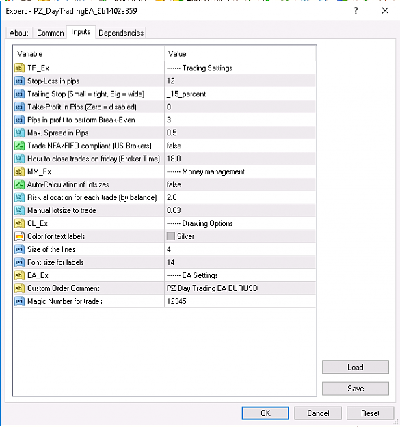
Task: Click the string icon beside EA_Ex
Action: (x=19, y=275)
